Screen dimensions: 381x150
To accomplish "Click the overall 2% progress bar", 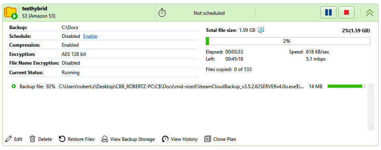I will (288, 41).
